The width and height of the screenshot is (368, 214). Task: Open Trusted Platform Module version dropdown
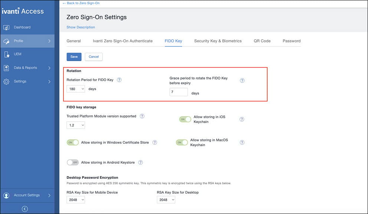point(76,125)
